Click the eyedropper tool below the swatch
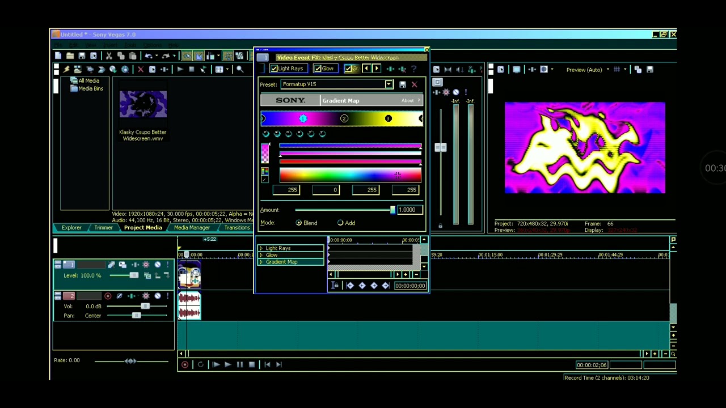Screen dimensions: 726x408 (264, 179)
